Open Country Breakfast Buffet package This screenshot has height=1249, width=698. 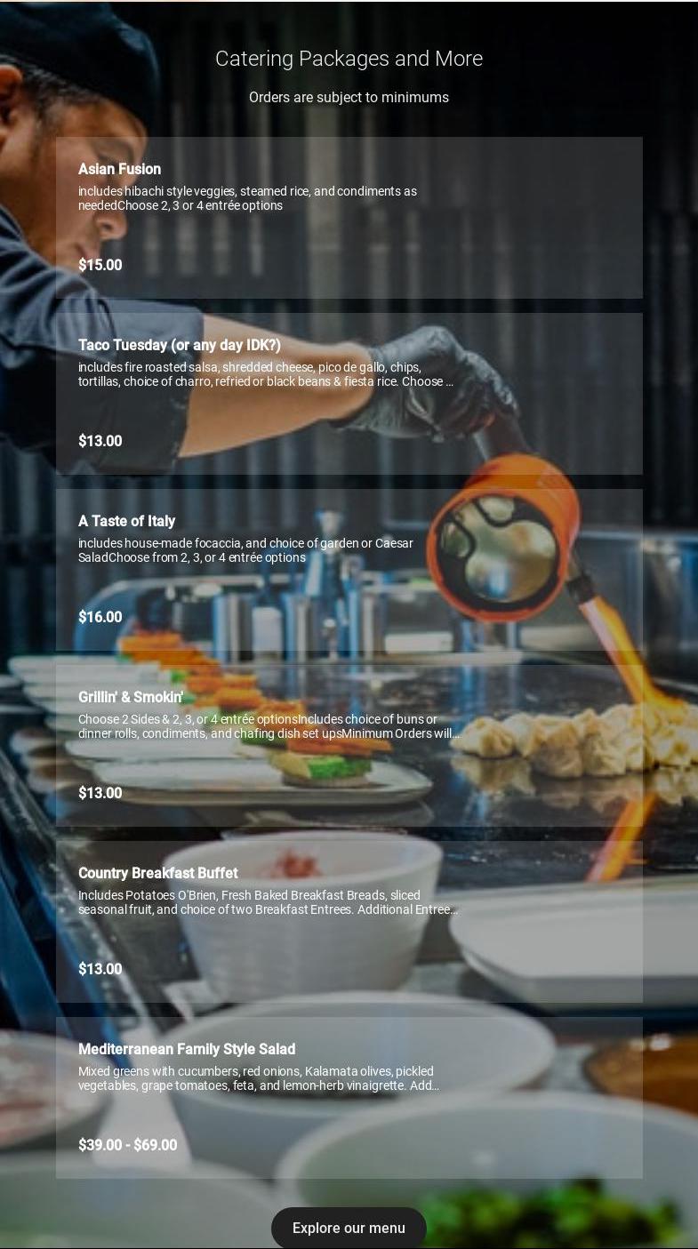click(x=349, y=922)
